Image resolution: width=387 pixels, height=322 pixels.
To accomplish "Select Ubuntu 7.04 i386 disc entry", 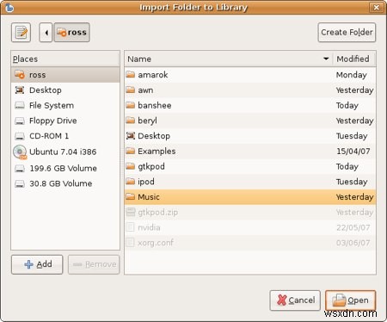I will tap(65, 152).
